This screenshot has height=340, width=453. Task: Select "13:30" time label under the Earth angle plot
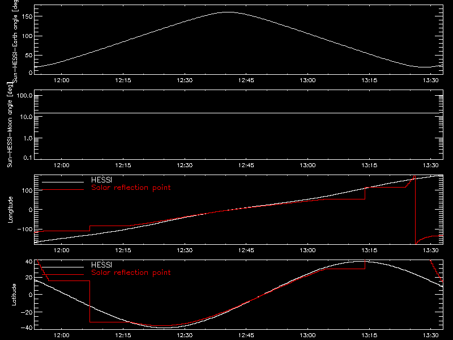pyautogui.click(x=431, y=80)
